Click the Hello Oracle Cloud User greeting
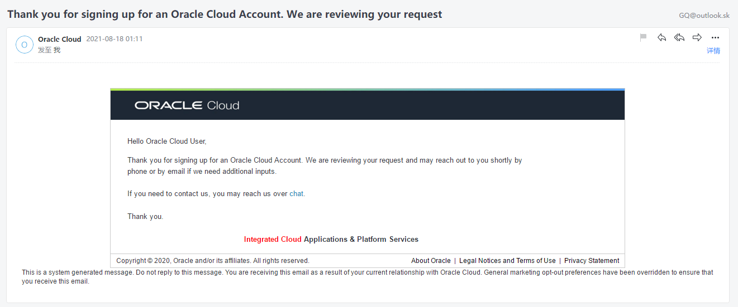 pyautogui.click(x=167, y=142)
